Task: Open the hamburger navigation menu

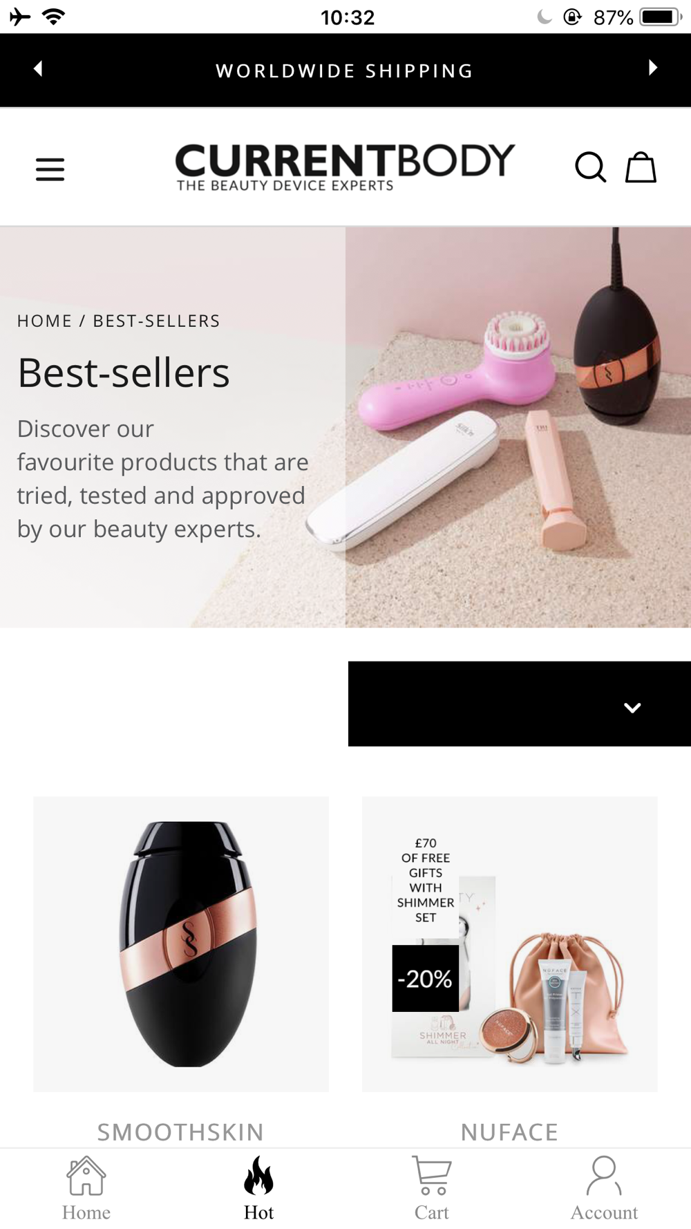Action: click(x=50, y=169)
